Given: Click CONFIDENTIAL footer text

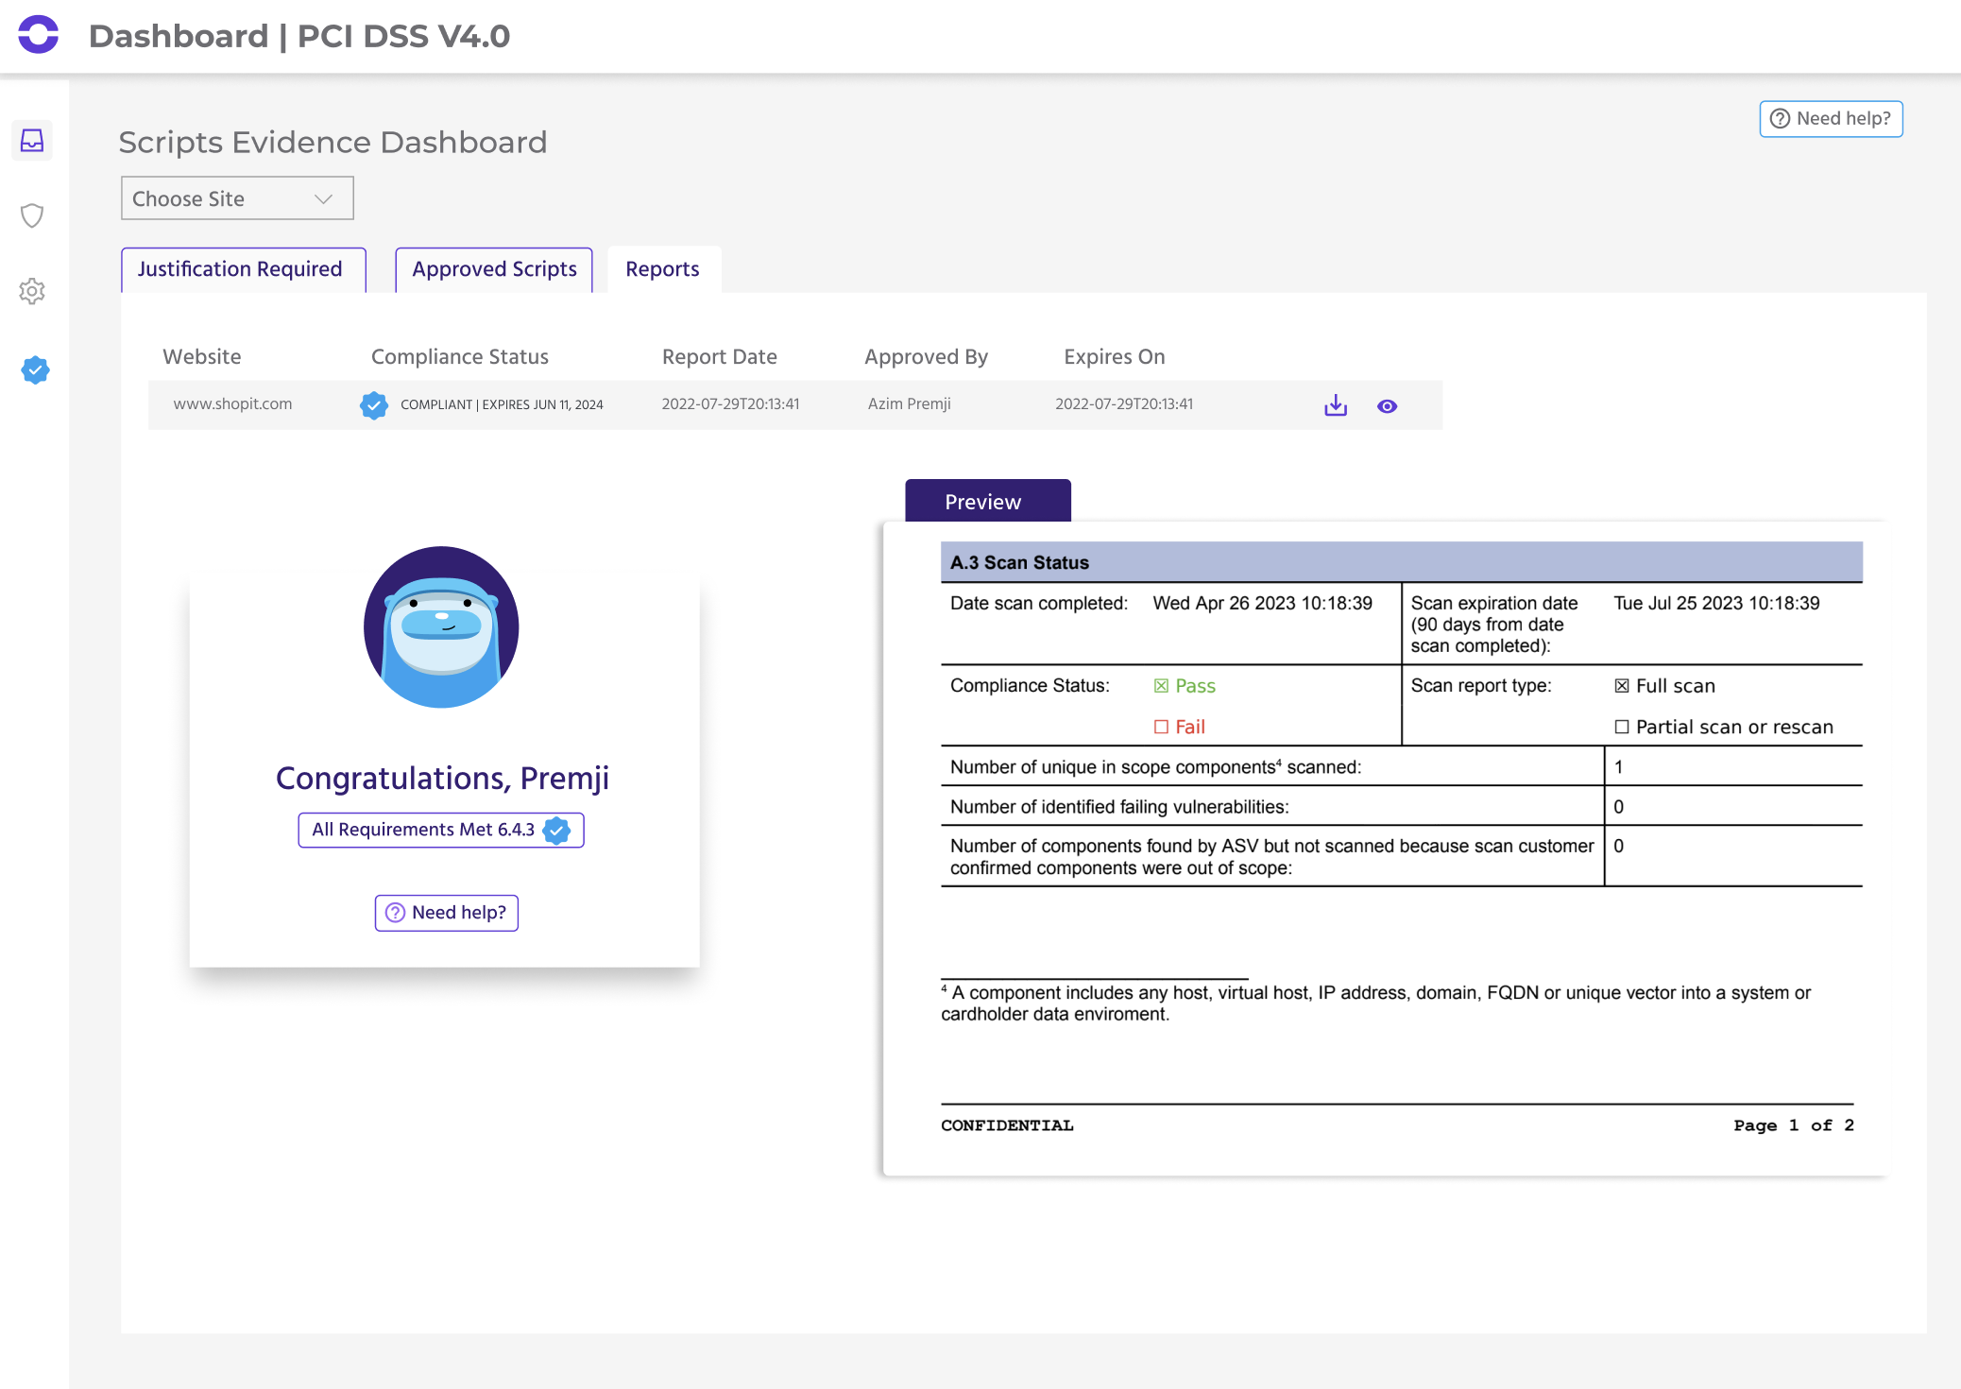Looking at the screenshot, I should point(1007,1125).
